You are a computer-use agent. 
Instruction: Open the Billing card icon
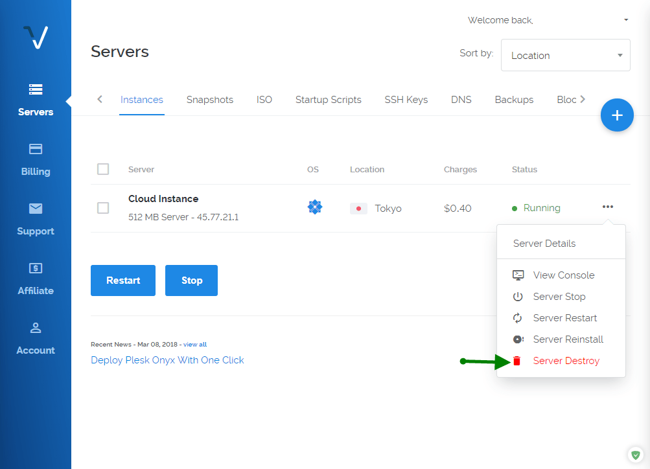[x=36, y=149]
